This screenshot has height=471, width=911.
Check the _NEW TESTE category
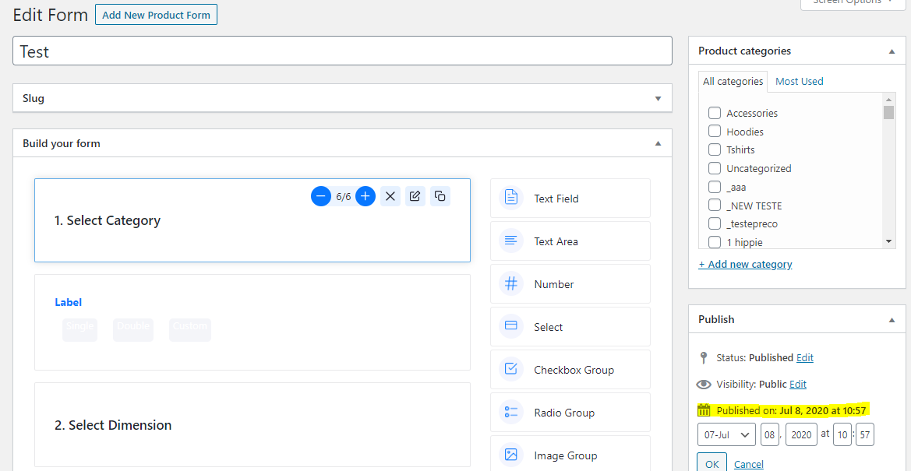click(715, 205)
